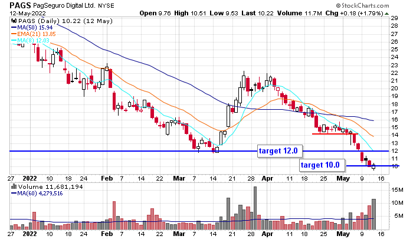Click 'MA(60) 4,279,516' legend text
This screenshot has width=413, height=239.
pyautogui.click(x=40, y=194)
